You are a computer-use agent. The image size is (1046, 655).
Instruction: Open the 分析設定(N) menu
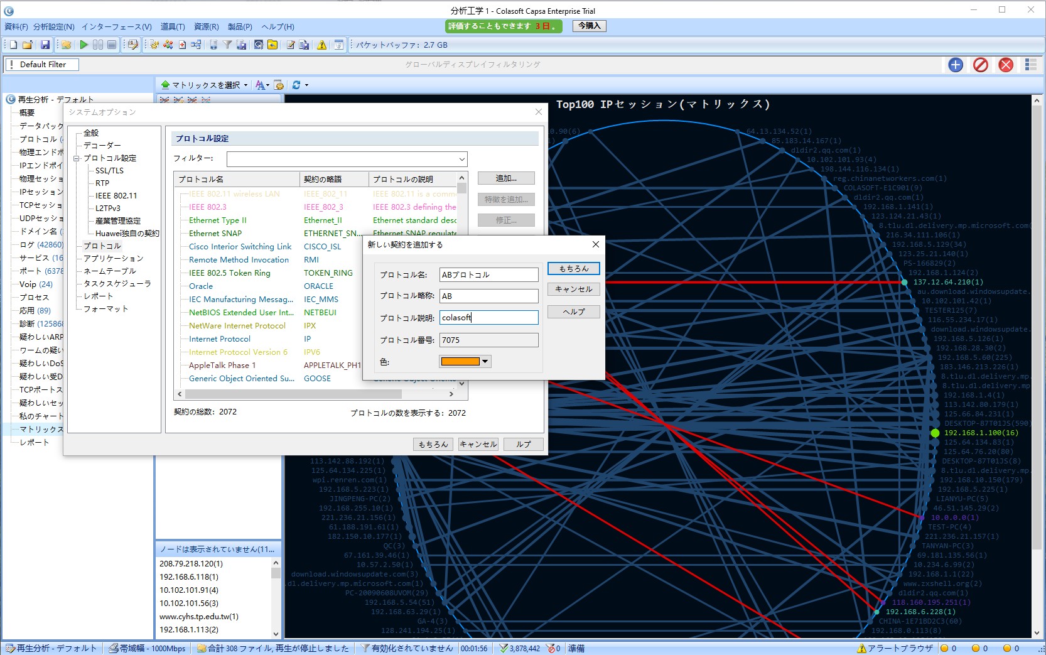click(x=53, y=26)
